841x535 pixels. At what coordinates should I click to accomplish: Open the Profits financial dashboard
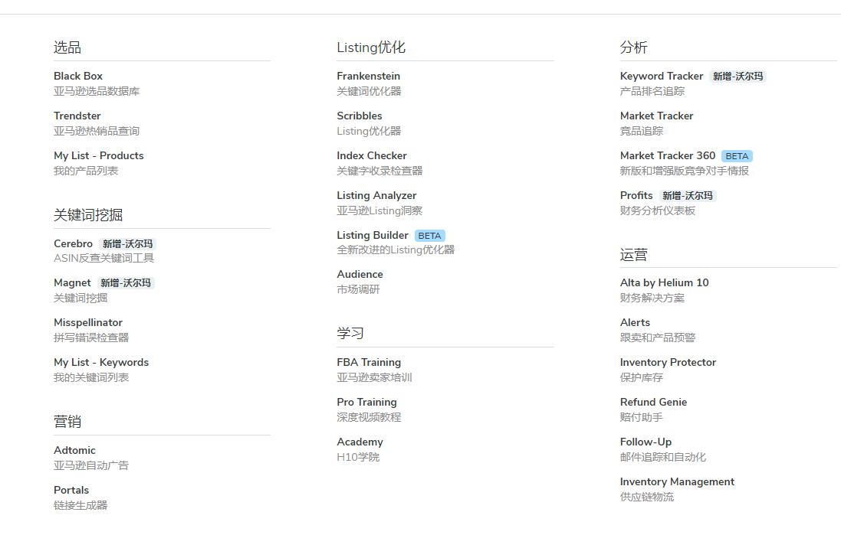636,196
